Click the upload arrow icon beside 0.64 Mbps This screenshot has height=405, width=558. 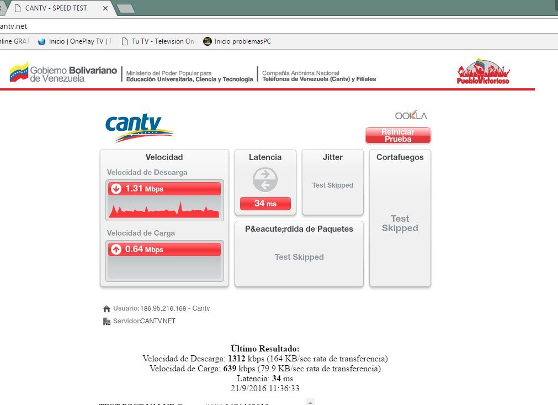(116, 249)
